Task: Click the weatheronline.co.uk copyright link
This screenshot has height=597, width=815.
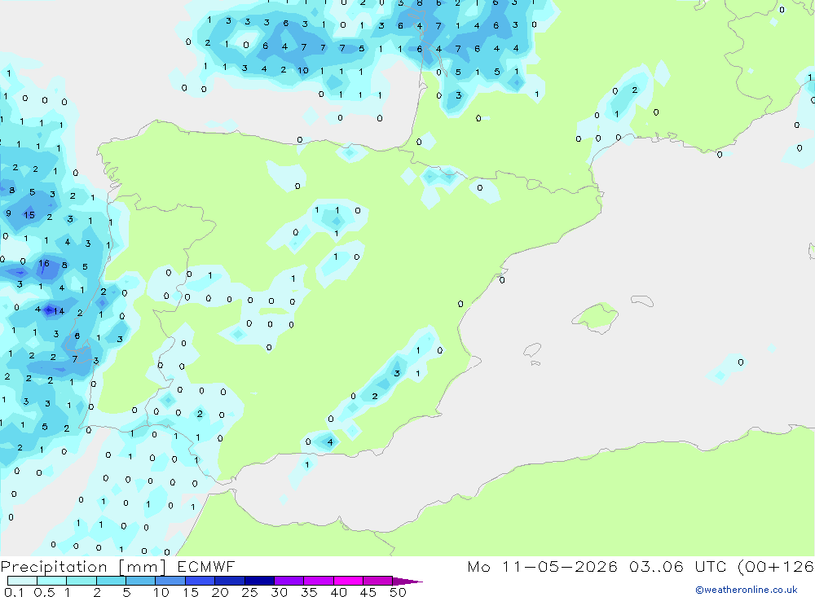Action: (x=746, y=590)
